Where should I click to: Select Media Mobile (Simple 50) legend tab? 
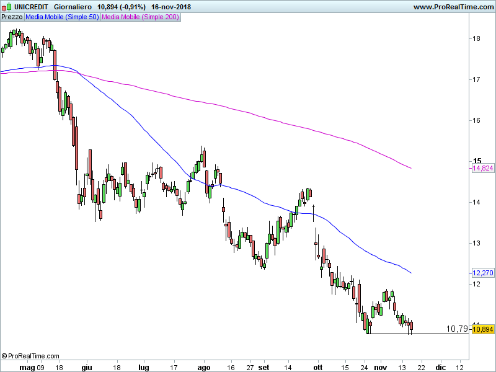tap(63, 17)
